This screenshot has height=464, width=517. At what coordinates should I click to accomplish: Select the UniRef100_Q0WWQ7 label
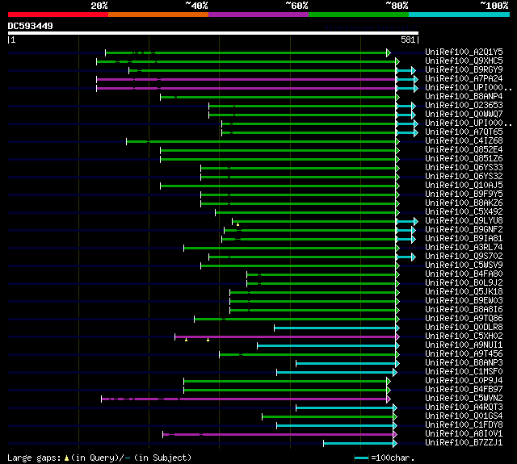[464, 115]
